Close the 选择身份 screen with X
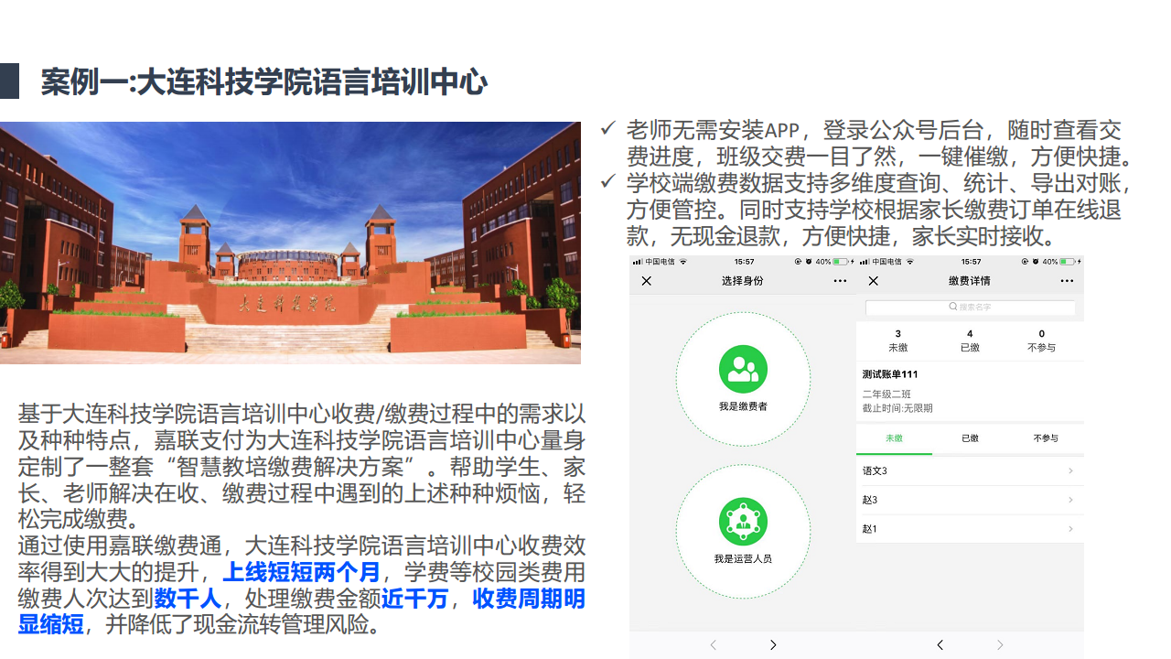 point(647,281)
